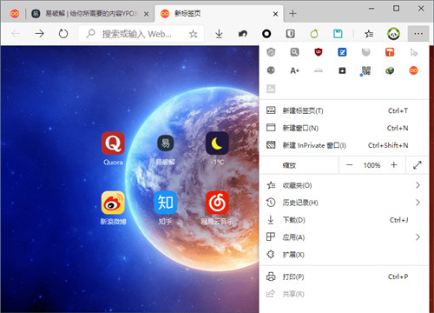The width and height of the screenshot is (434, 313).
Task: Click the gray image picture extension icon
Action: (271, 89)
